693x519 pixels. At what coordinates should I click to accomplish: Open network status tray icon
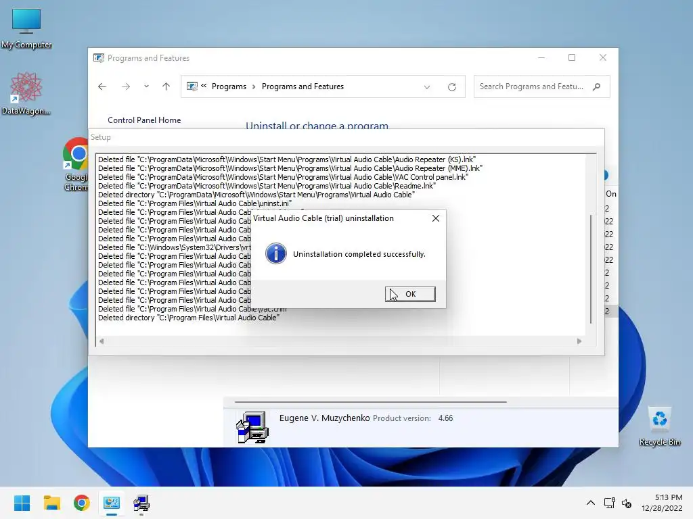[610, 503]
